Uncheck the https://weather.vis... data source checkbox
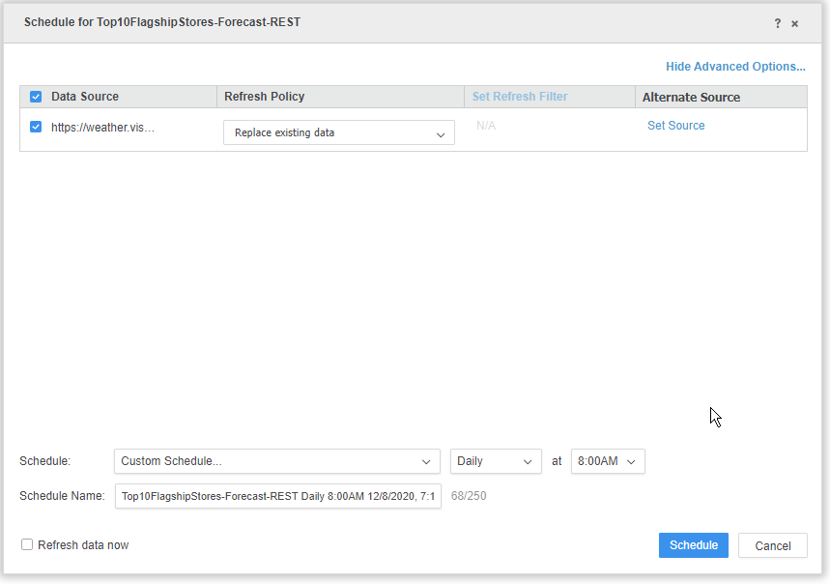 (36, 127)
